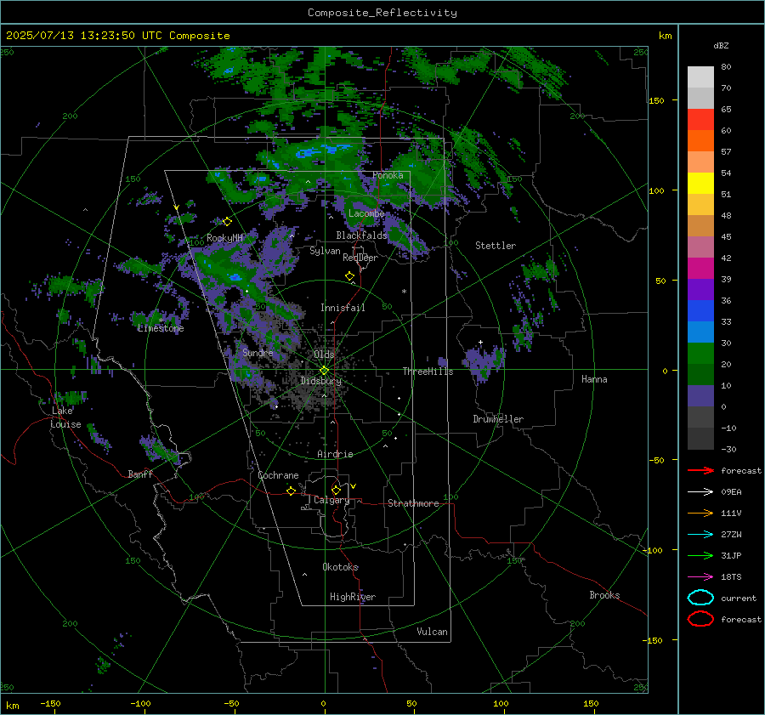Click the HighRiver label

pyautogui.click(x=353, y=597)
